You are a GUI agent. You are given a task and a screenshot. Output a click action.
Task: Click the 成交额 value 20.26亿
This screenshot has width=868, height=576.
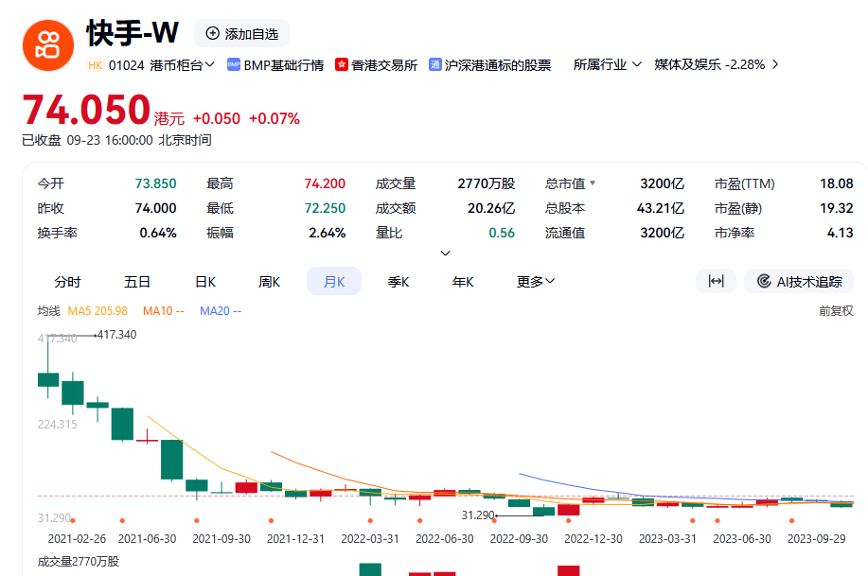click(x=491, y=208)
